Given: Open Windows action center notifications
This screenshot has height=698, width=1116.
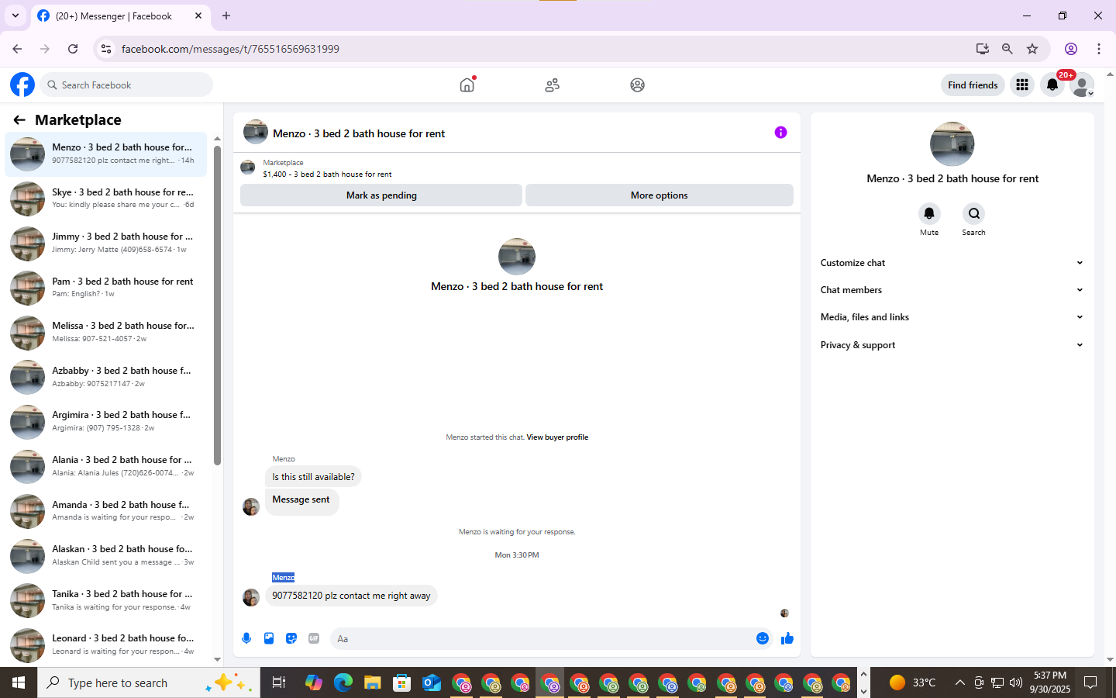Looking at the screenshot, I should pos(1090,682).
